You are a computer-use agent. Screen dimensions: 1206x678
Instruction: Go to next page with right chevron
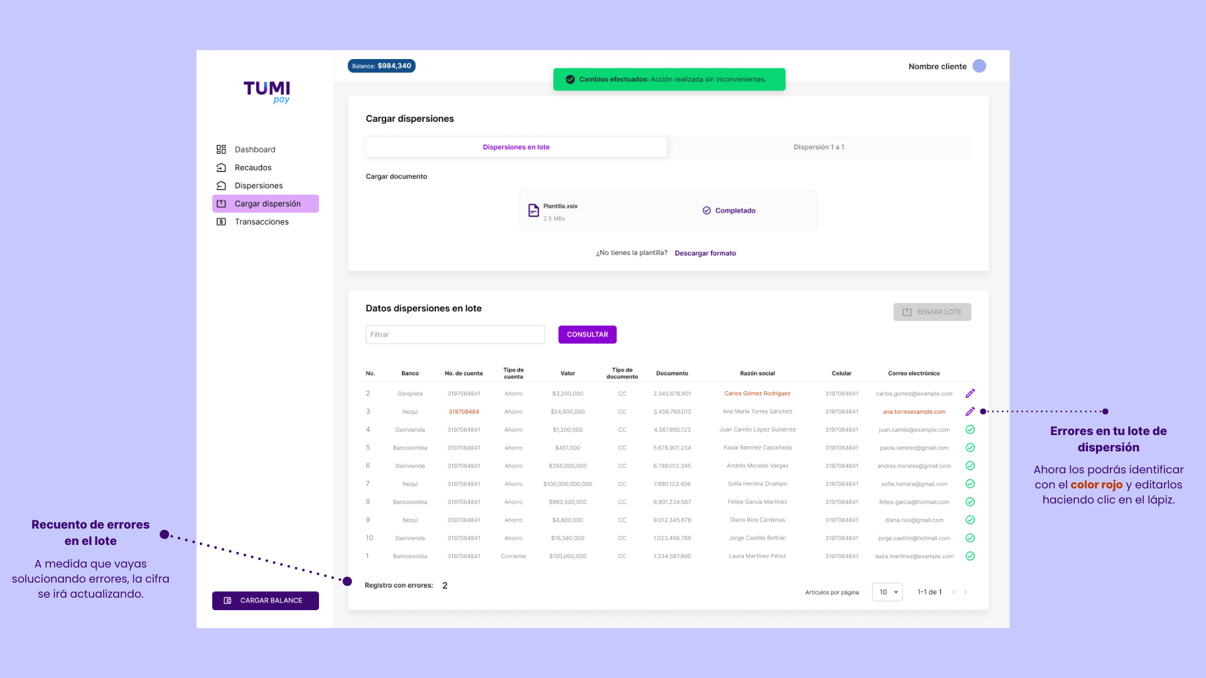pos(965,592)
